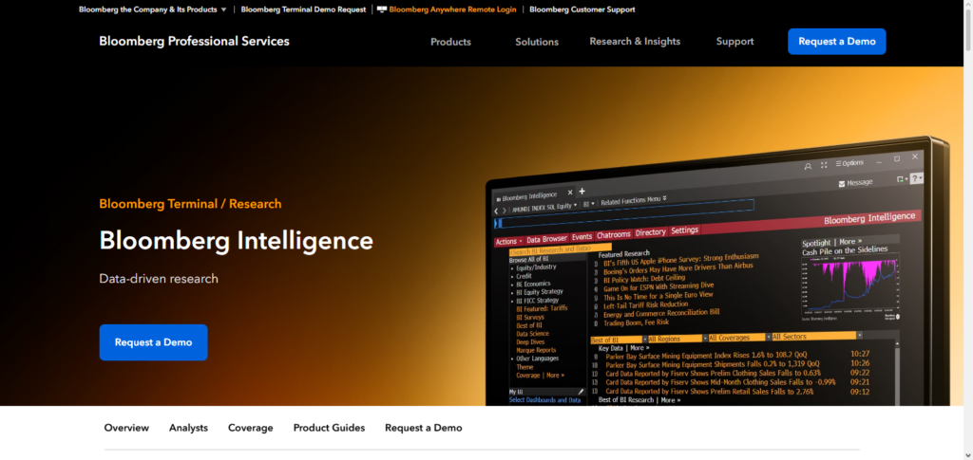The width and height of the screenshot is (973, 460).
Task: Click the scrollbar up arrow
Action: pos(968,4)
